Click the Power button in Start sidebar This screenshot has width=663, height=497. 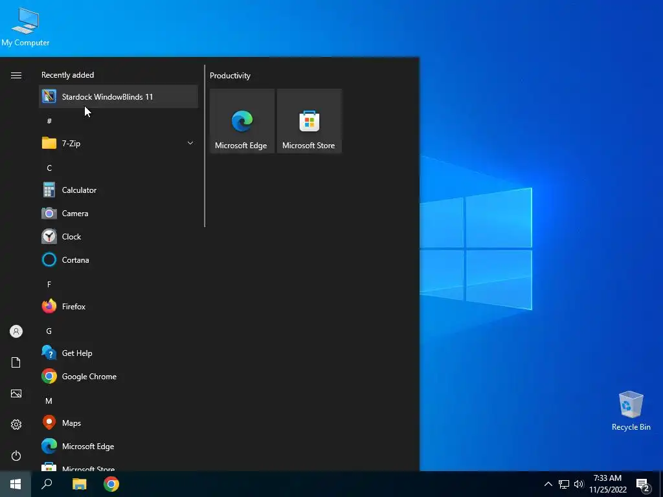pos(16,456)
